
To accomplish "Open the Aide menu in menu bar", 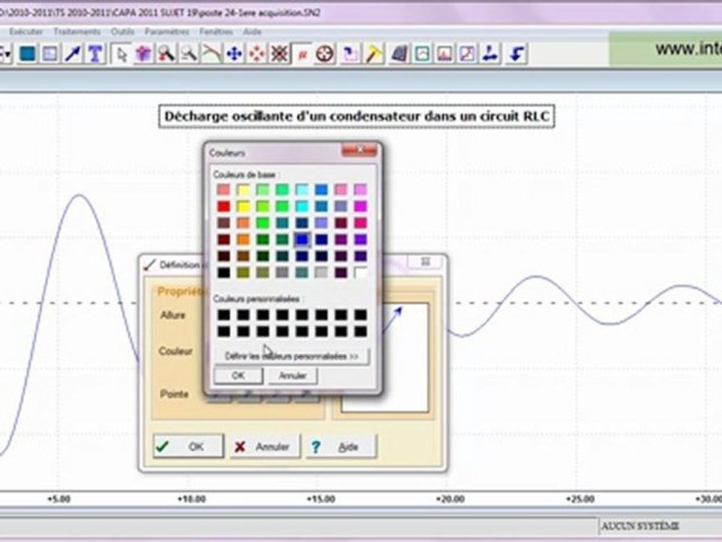I will [252, 32].
